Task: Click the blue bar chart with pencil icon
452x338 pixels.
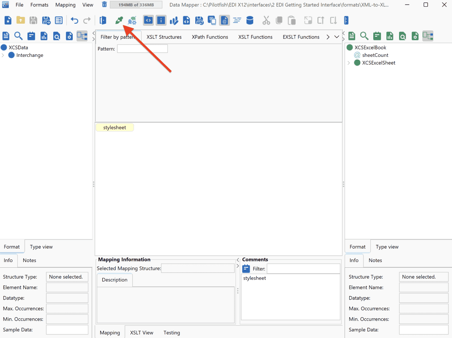Action: (174, 20)
